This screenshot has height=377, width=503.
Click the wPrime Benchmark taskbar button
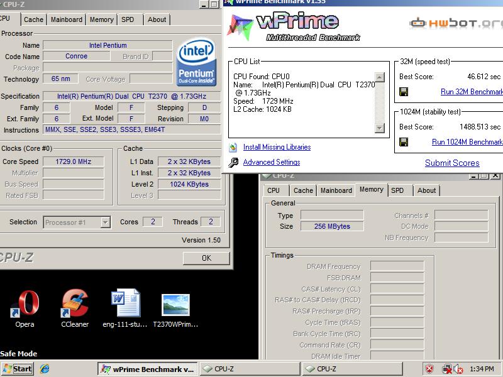(148, 369)
